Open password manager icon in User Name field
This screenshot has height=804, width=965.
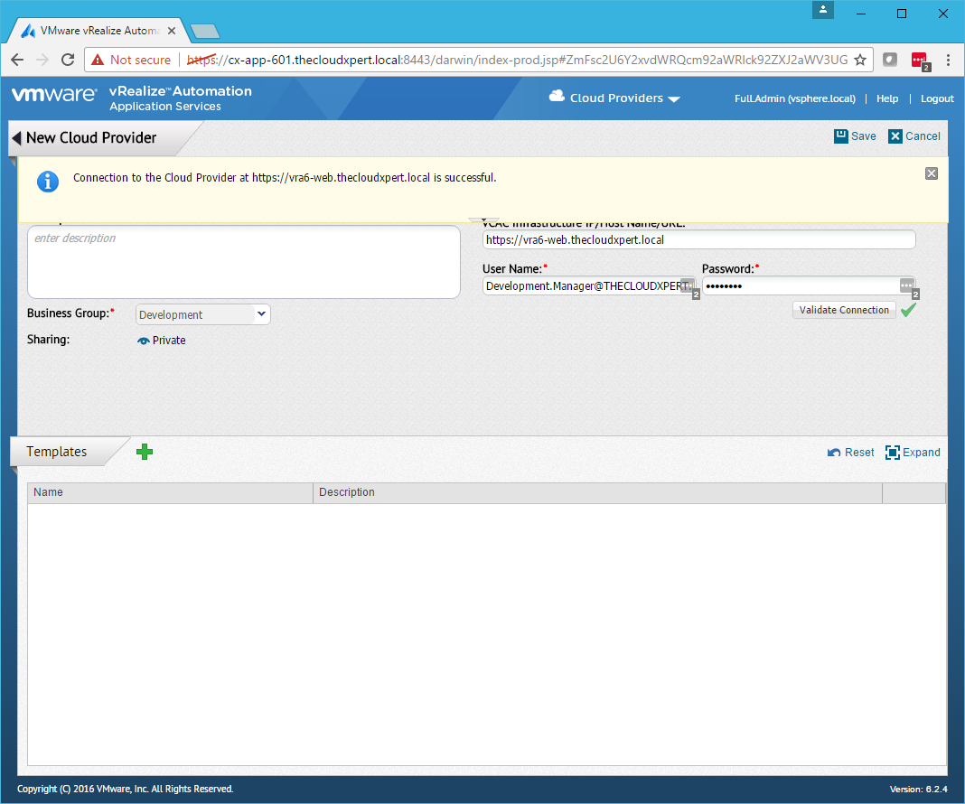pyautogui.click(x=688, y=285)
